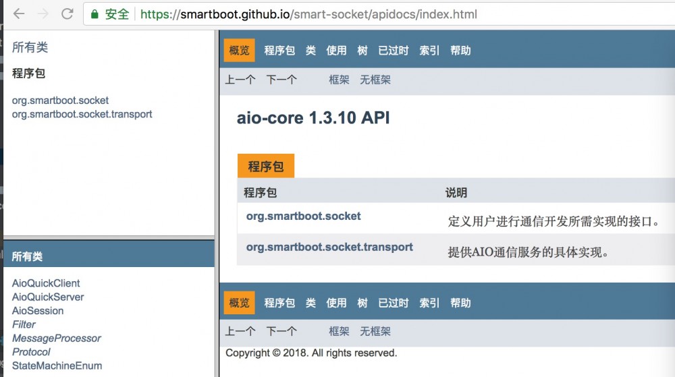Open the AioQuickClient class
The image size is (675, 377).
(x=46, y=283)
